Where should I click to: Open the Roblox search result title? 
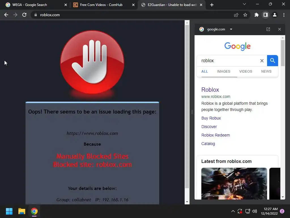click(x=210, y=90)
